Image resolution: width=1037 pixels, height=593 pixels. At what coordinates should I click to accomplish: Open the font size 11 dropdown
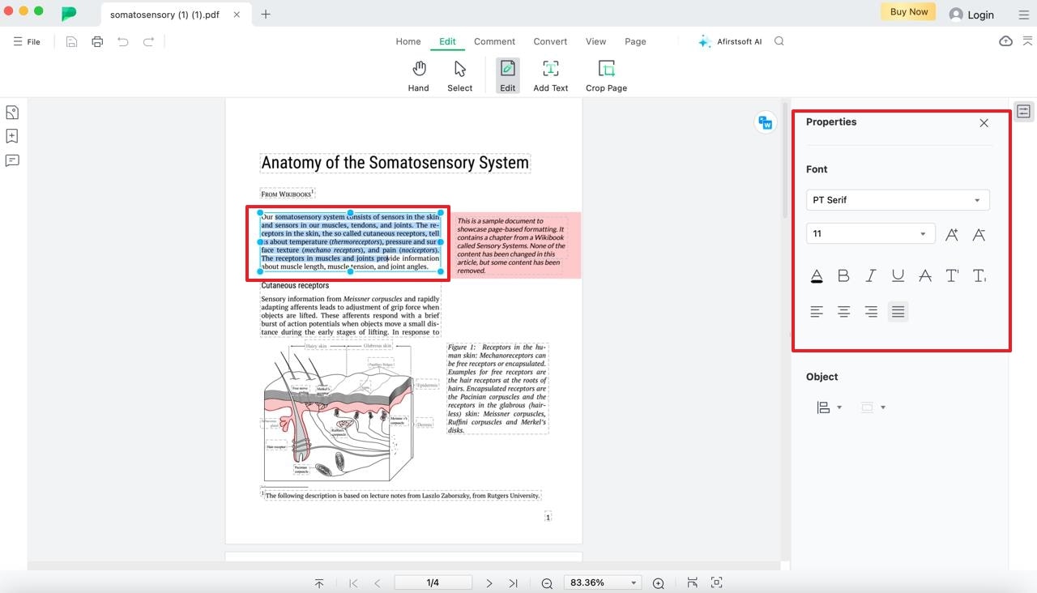point(870,234)
